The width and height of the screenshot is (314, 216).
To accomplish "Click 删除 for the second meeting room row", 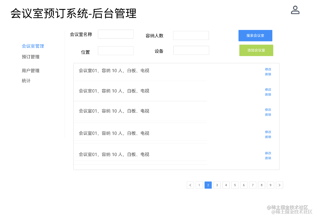I will point(268,94).
